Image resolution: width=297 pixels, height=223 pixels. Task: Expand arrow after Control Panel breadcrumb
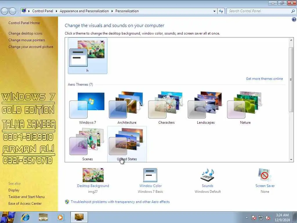[57, 11]
